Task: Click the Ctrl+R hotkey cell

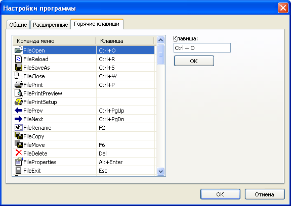Action: coord(126,59)
